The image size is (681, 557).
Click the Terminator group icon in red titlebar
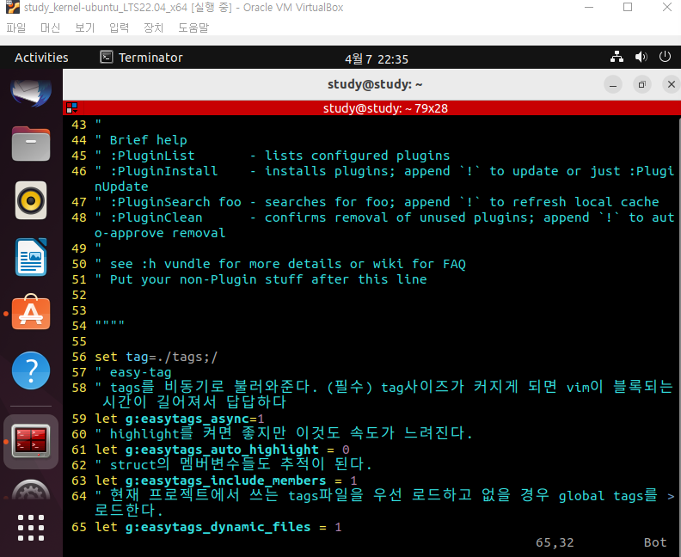click(71, 107)
